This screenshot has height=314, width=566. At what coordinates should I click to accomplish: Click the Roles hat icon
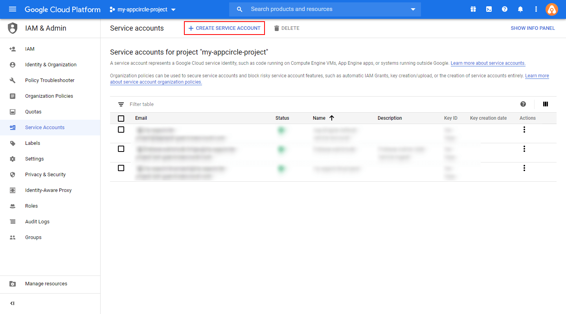(13, 206)
